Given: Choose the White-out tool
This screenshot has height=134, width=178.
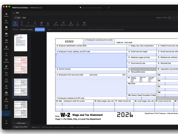Looking at the screenshot, I should (x=63, y=24).
